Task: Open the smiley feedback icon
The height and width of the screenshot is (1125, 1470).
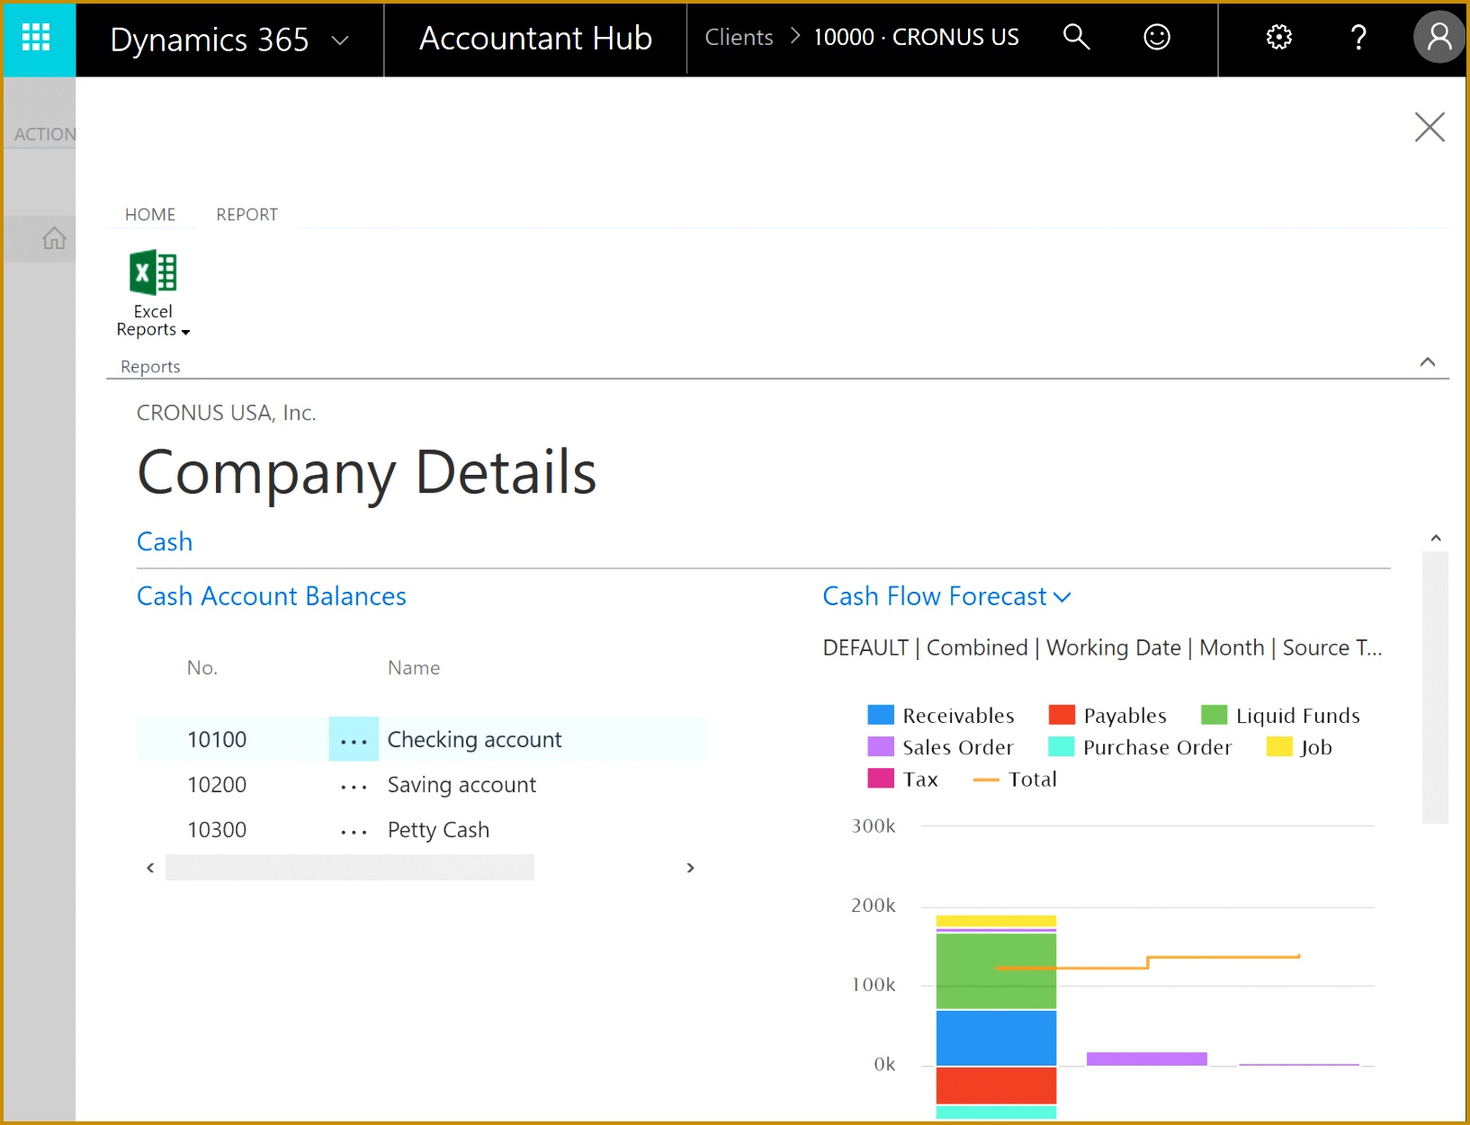Action: tap(1156, 37)
